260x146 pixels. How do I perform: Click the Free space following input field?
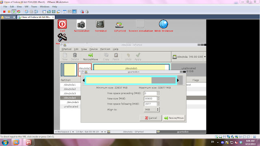coord(150,104)
